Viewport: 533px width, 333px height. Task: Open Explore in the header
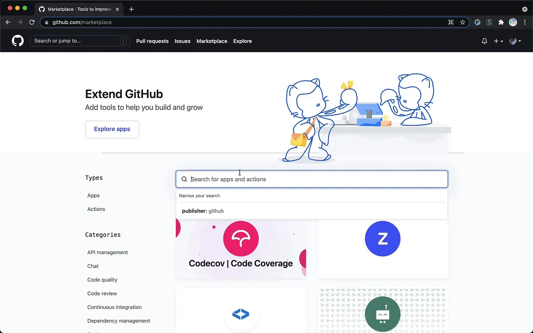pyautogui.click(x=242, y=41)
